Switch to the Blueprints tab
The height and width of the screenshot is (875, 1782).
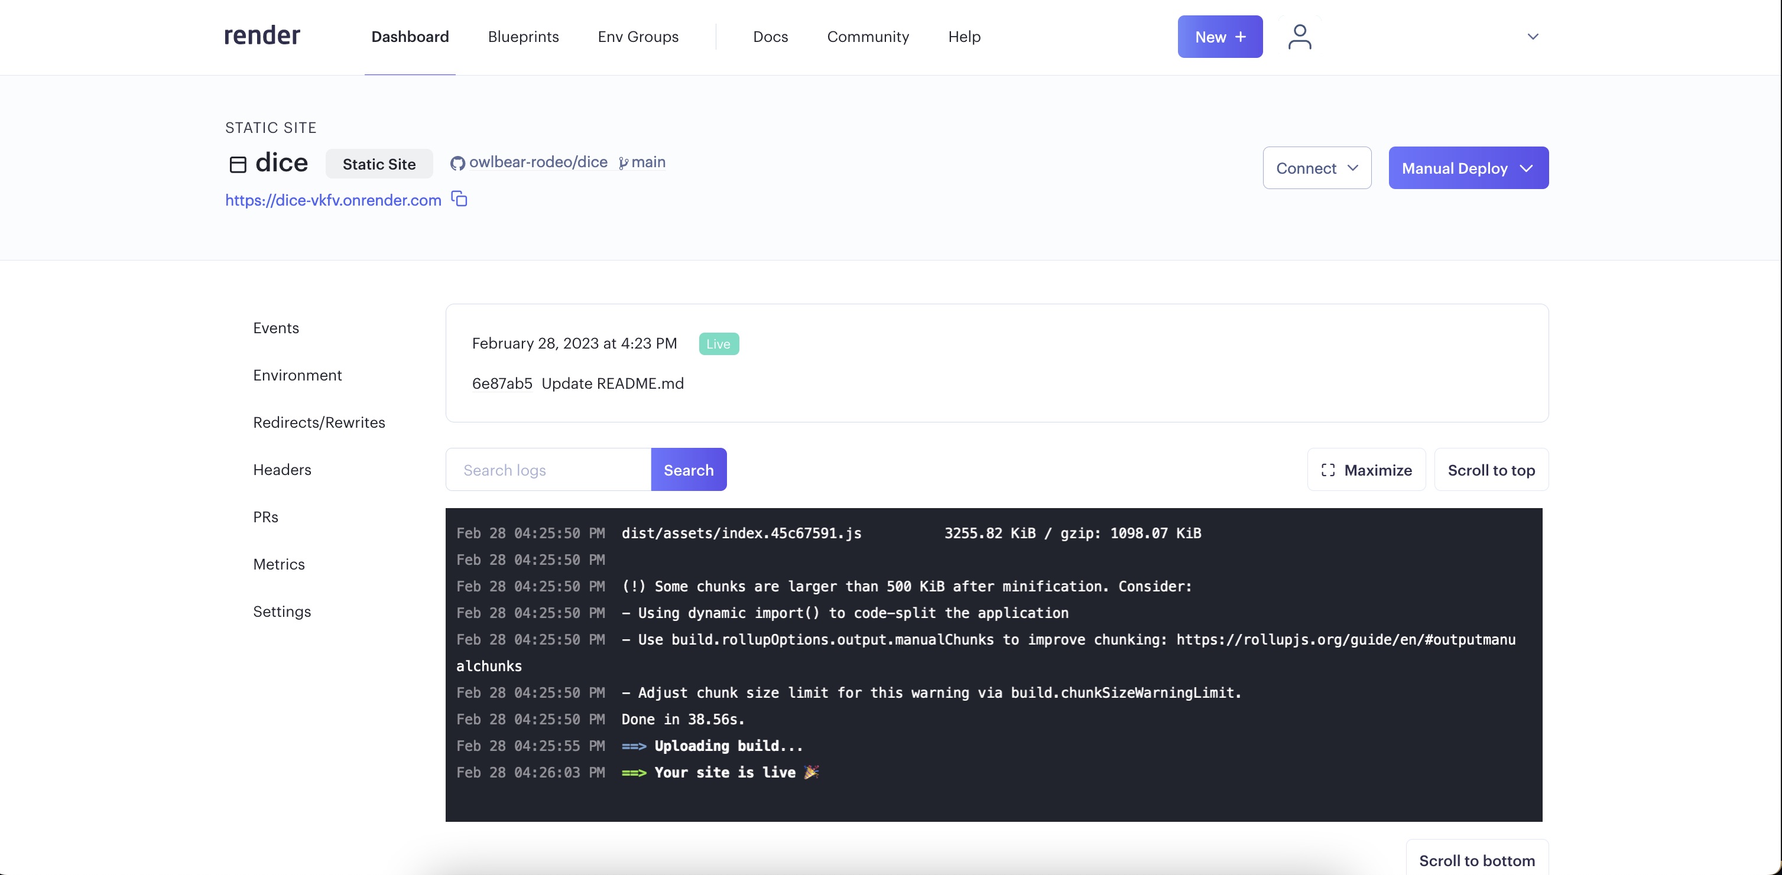(523, 37)
